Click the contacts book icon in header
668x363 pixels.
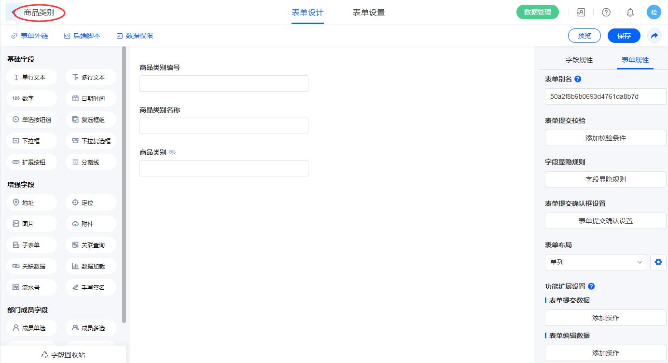[x=581, y=13]
